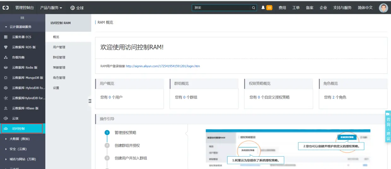Click the HybridDB for... star icon
This screenshot has height=169, width=391.
[x=6, y=98]
